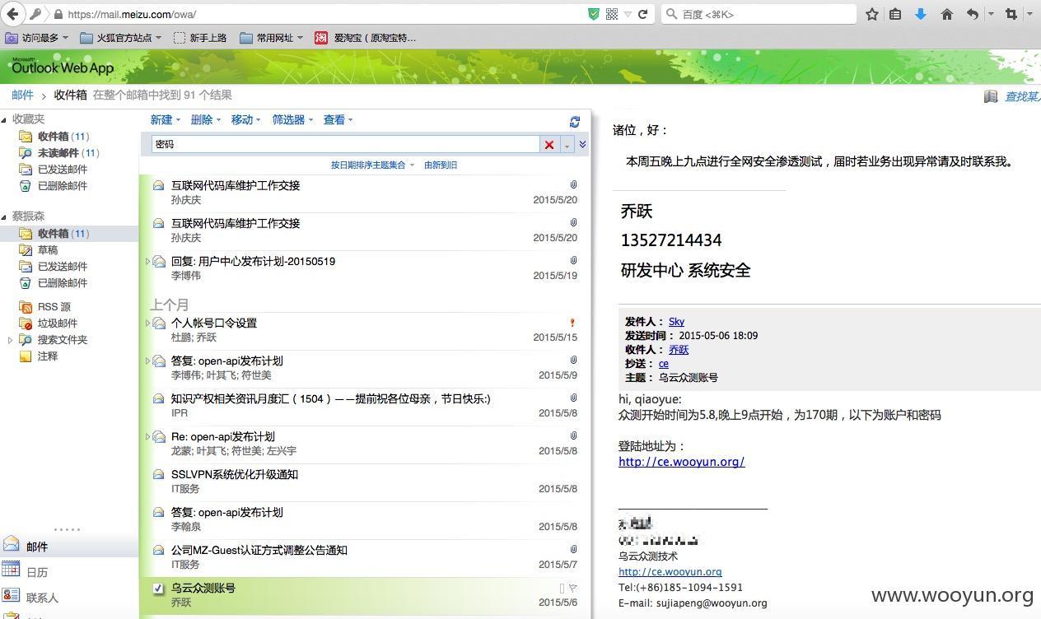Uncheck the 乌云众测账号 message checkbox

point(158,588)
